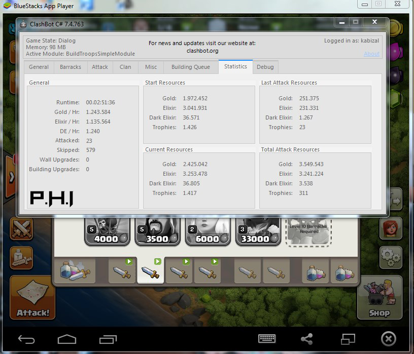
Task: Select the highlighted second barracks sword tab
Action: [x=151, y=271]
